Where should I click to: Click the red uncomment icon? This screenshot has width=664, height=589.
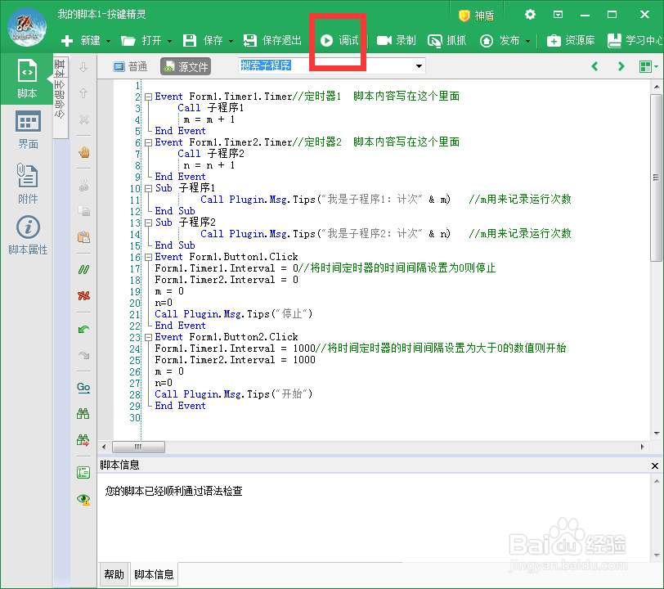[x=84, y=295]
